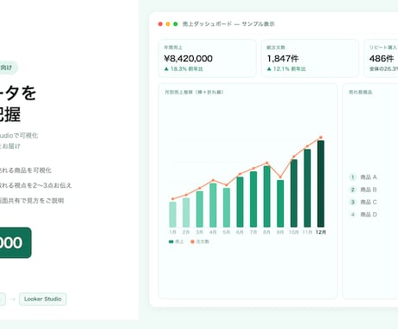Click rank badge 2 beside 商品 B
Screen dimensions: 398x329
(x=352, y=190)
